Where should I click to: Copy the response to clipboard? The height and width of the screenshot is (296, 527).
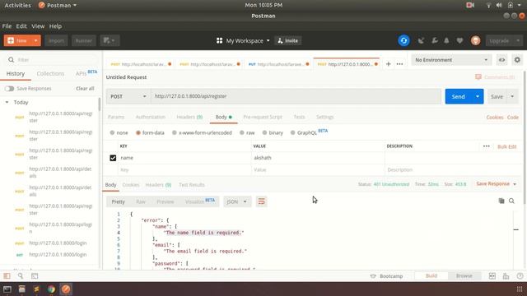501,201
